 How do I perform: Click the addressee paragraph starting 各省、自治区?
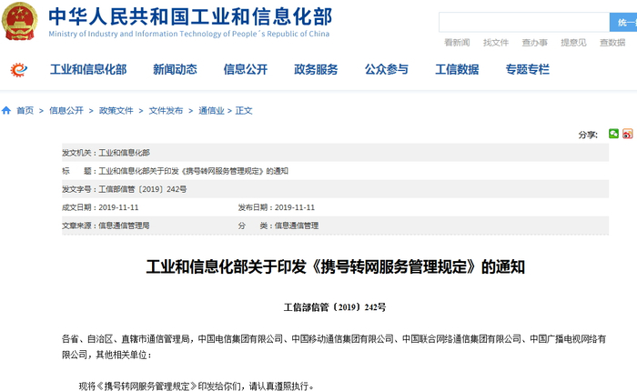point(334,346)
